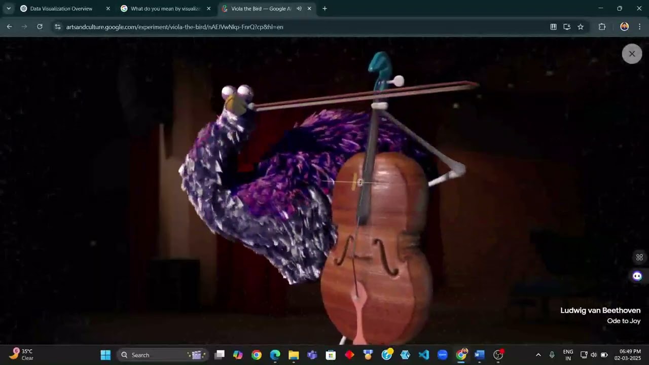
Task: Go forward in browser history
Action: tap(24, 27)
